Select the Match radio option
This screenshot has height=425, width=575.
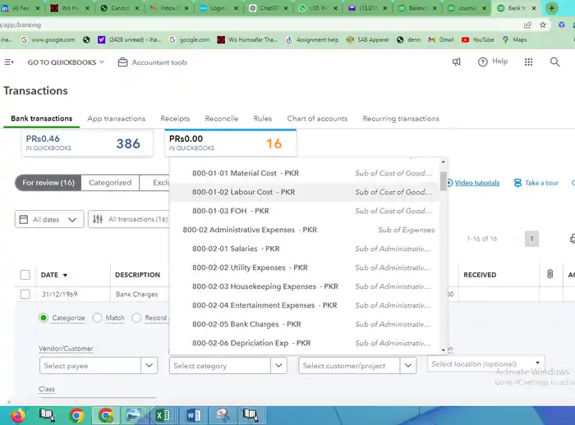(97, 318)
